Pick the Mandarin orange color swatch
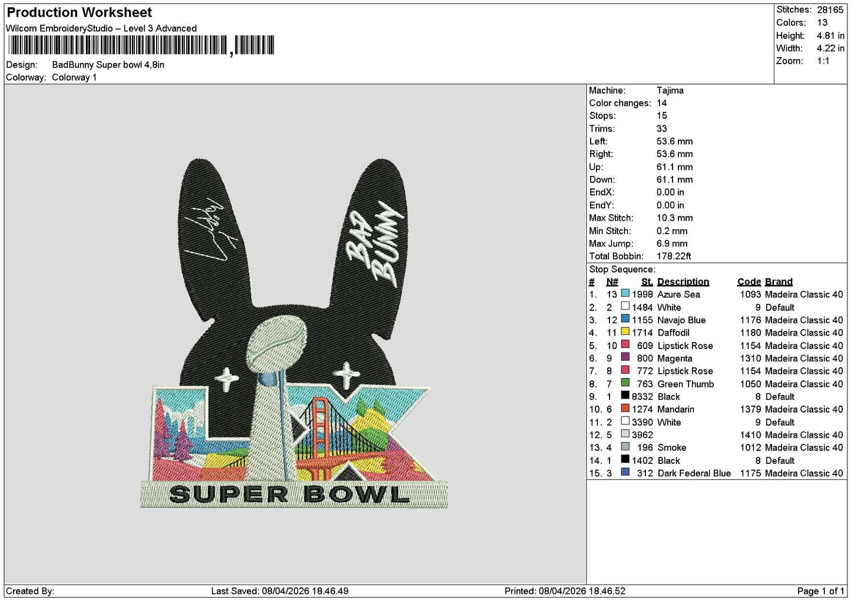 (625, 409)
